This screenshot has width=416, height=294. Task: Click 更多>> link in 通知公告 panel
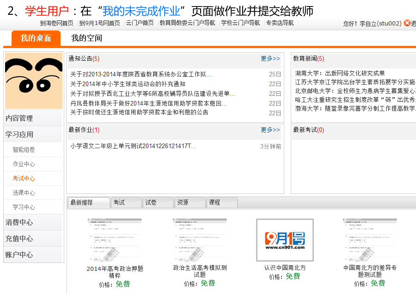pyautogui.click(x=270, y=59)
